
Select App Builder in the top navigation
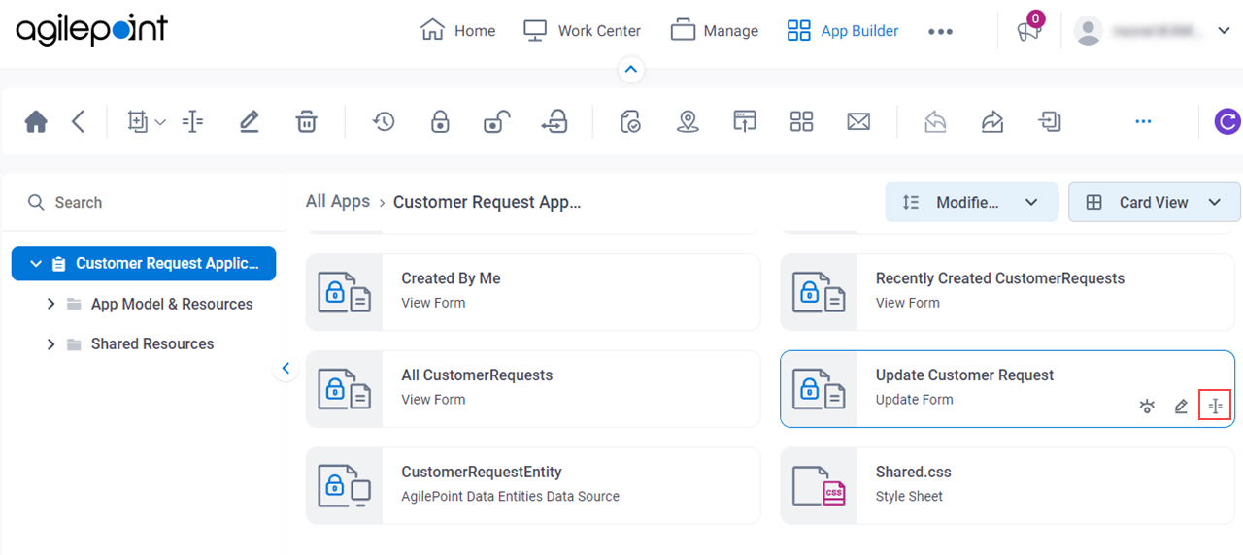pyautogui.click(x=843, y=31)
